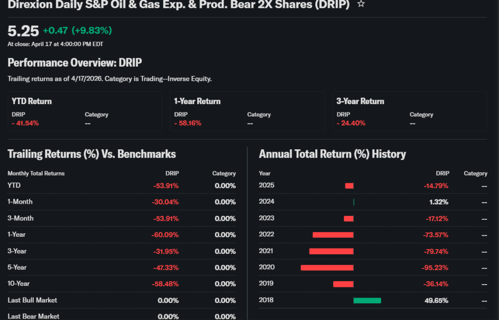
Task: Click the Trailing Returns (%) Vs. Benchmarks heading
Action: pyautogui.click(x=92, y=154)
